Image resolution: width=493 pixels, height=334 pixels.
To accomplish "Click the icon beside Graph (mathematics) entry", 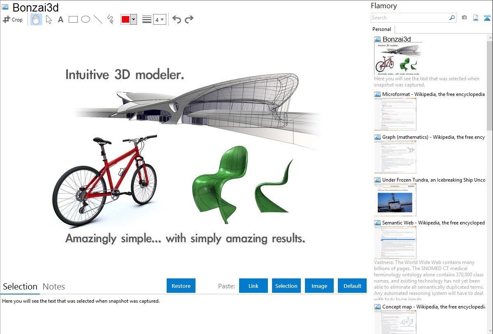I will 378,137.
